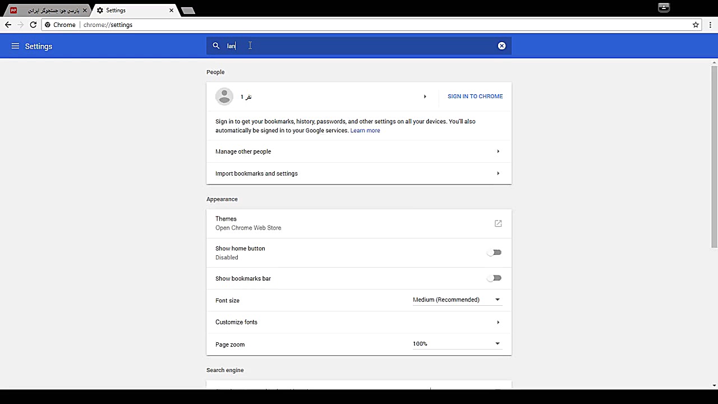The image size is (718, 404).
Task: Click the Search engine section heading
Action: tap(225, 370)
